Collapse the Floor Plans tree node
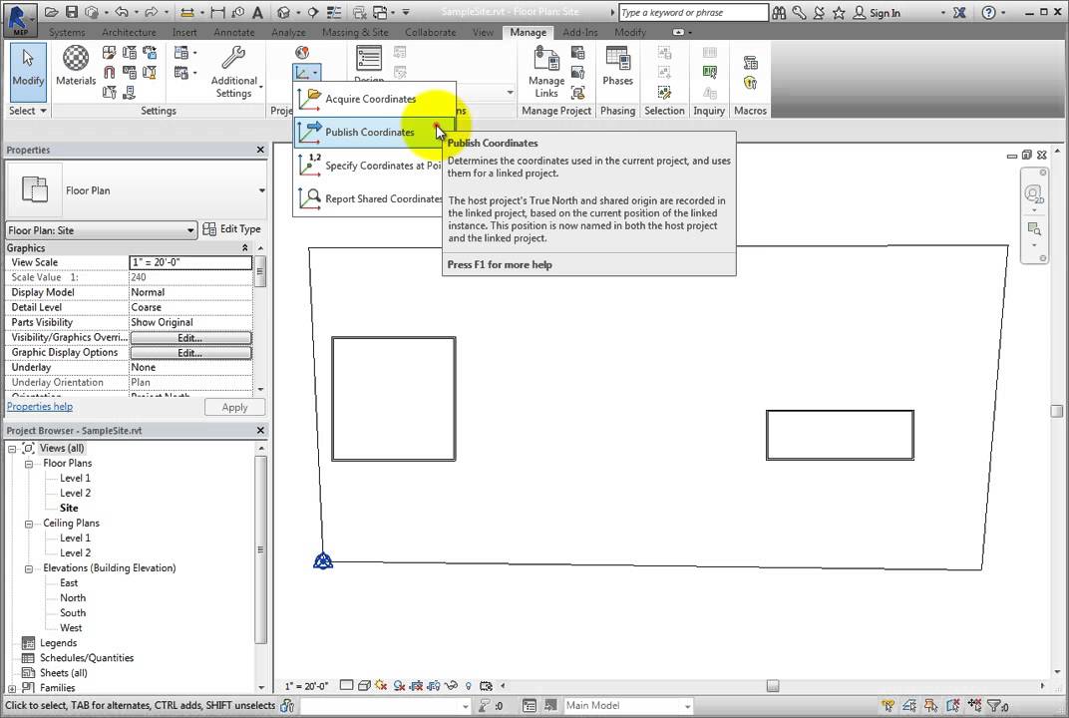The width and height of the screenshot is (1069, 718). (x=29, y=464)
